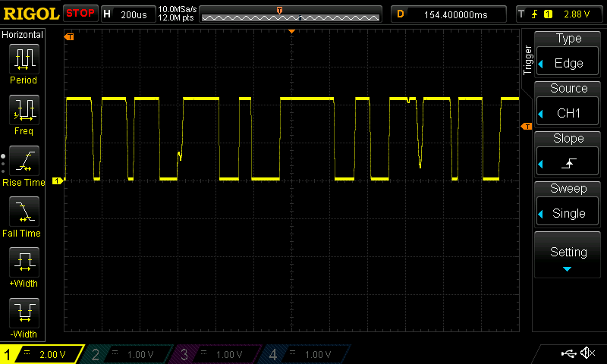Viewport: 607px width, 364px height.
Task: Click the measurement page indicator dots
Action: (3, 164)
